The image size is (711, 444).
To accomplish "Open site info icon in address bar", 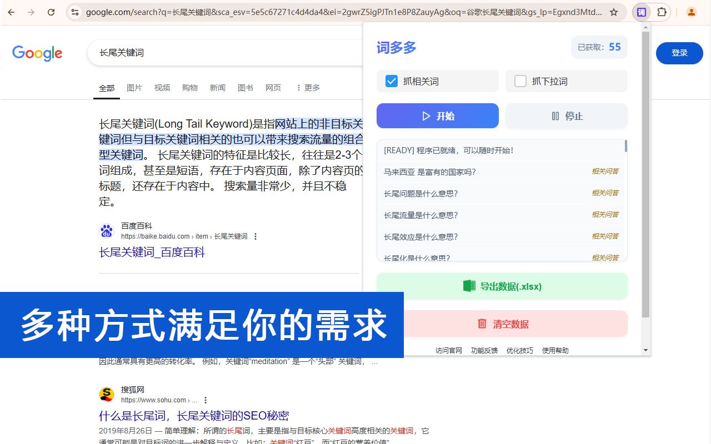I will coord(75,12).
